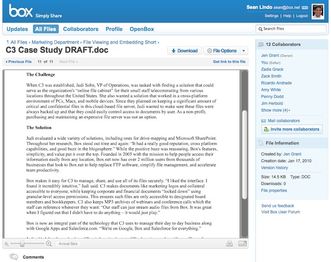Open the File Options dropdown arrow
The width and height of the screenshot is (331, 262).
tap(244, 51)
